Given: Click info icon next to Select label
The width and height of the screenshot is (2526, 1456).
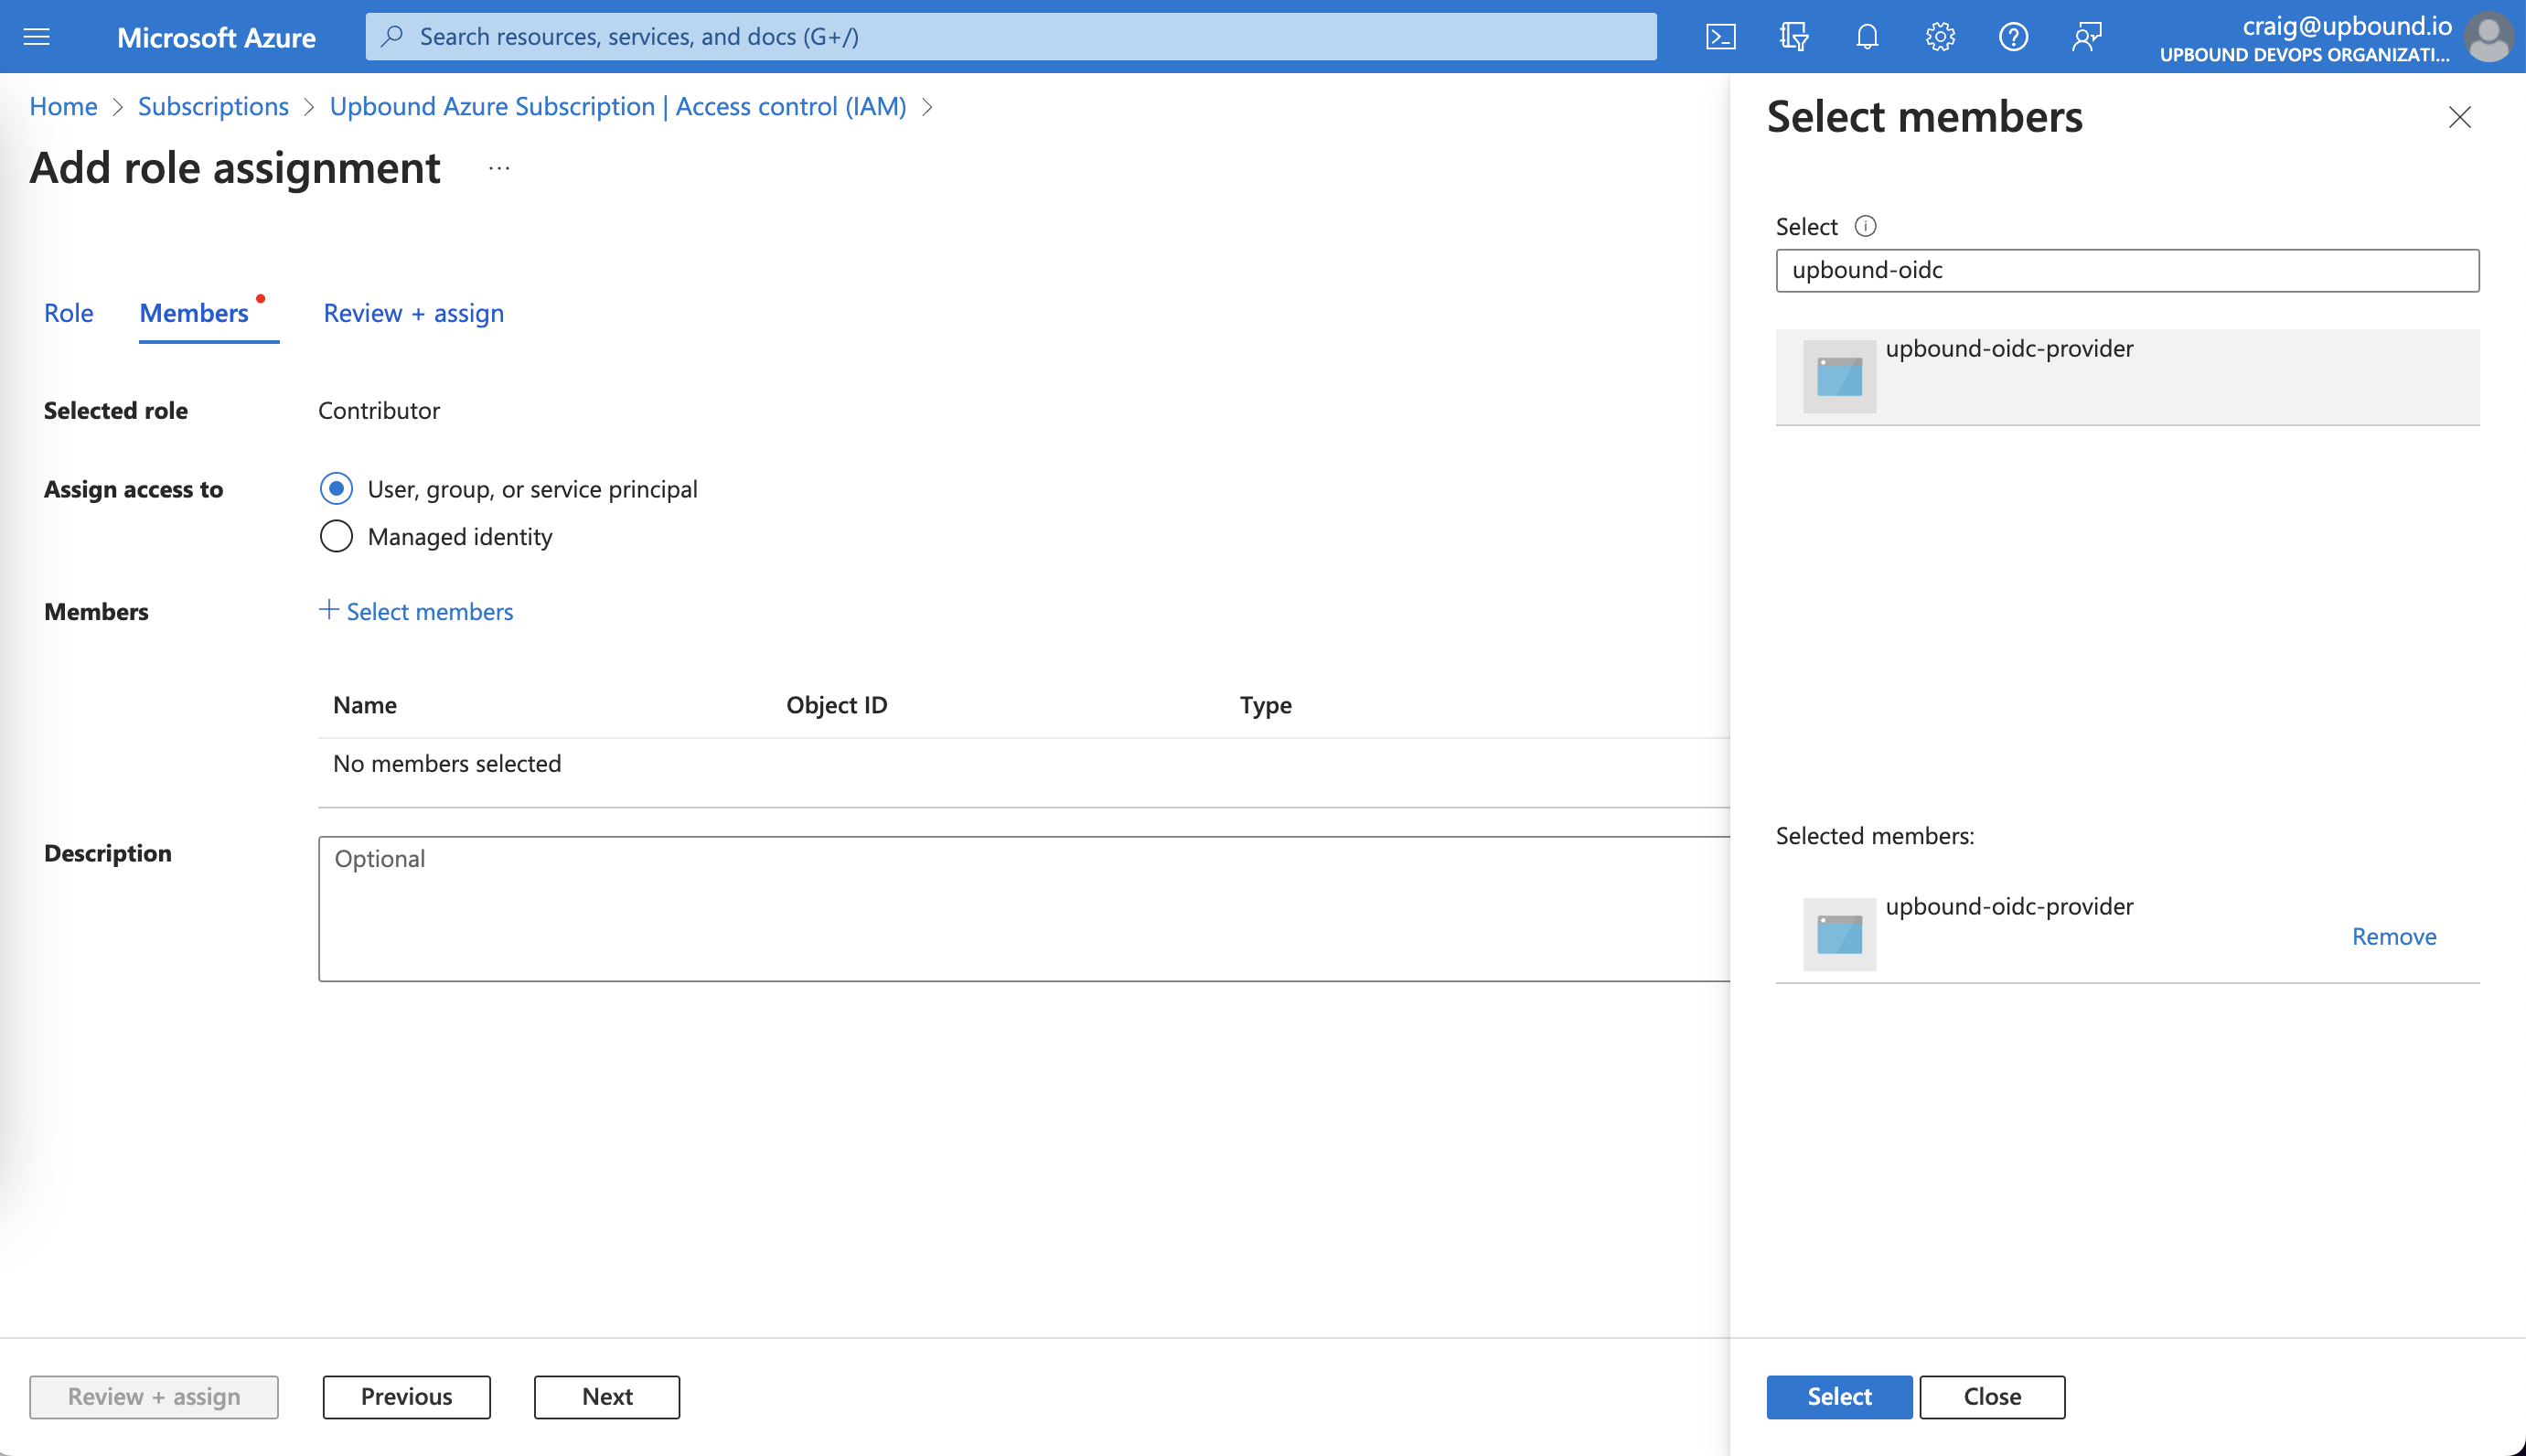Looking at the screenshot, I should coord(1865,226).
